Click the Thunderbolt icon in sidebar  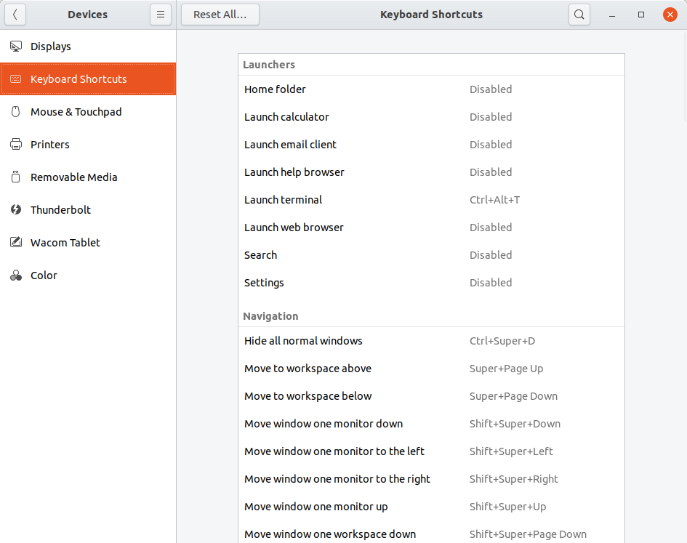tap(16, 210)
